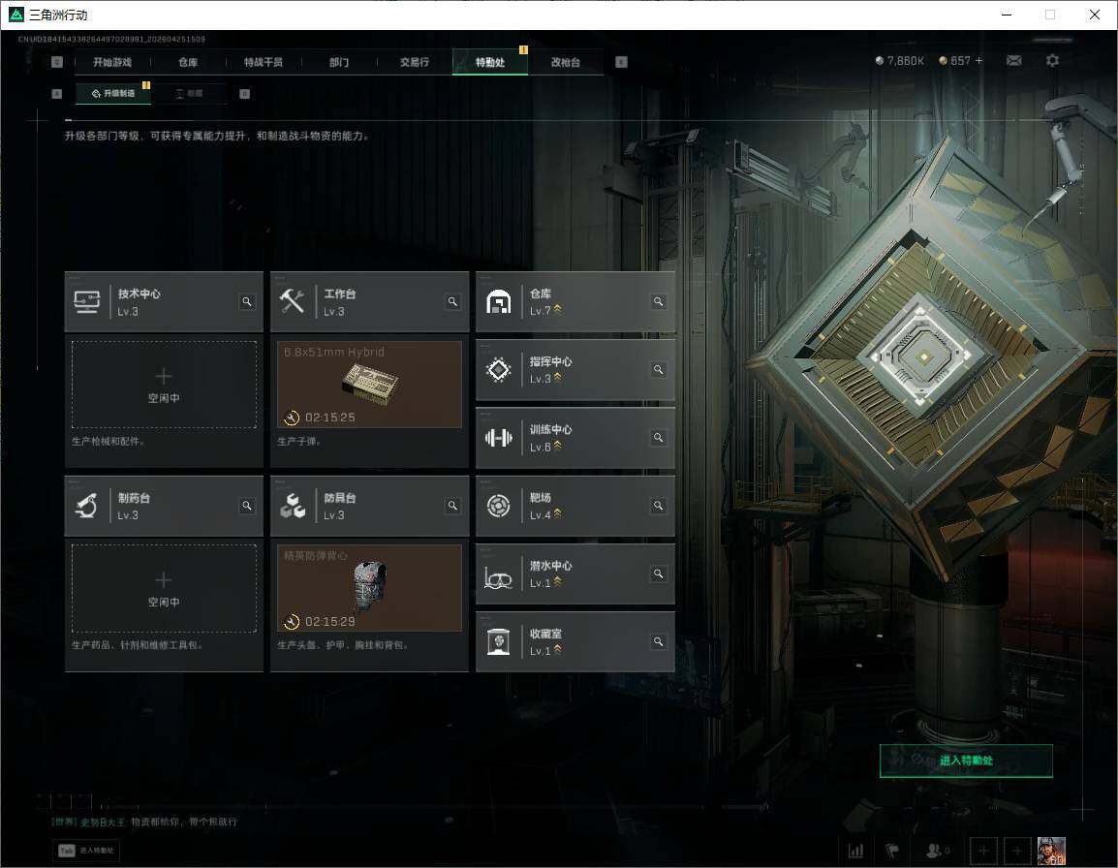The height and width of the screenshot is (868, 1118).
Task: Select the 训练中心 dumbbell icon
Action: (x=498, y=437)
